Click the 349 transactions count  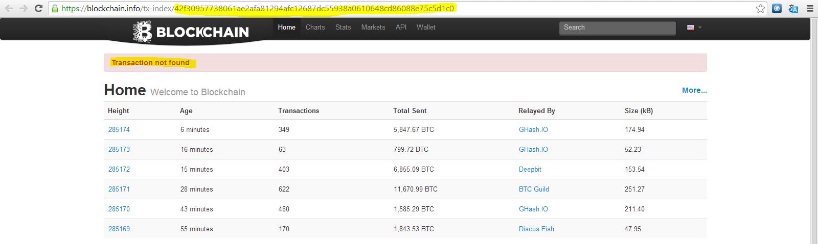click(284, 129)
